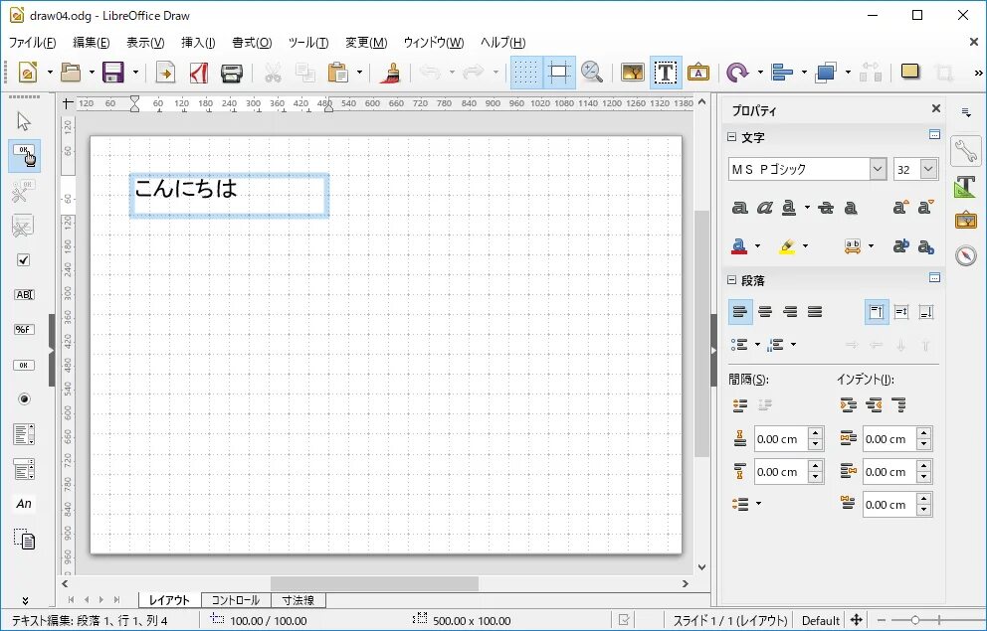Select the List Box form control
Image resolution: width=987 pixels, height=631 pixels.
coord(24,434)
